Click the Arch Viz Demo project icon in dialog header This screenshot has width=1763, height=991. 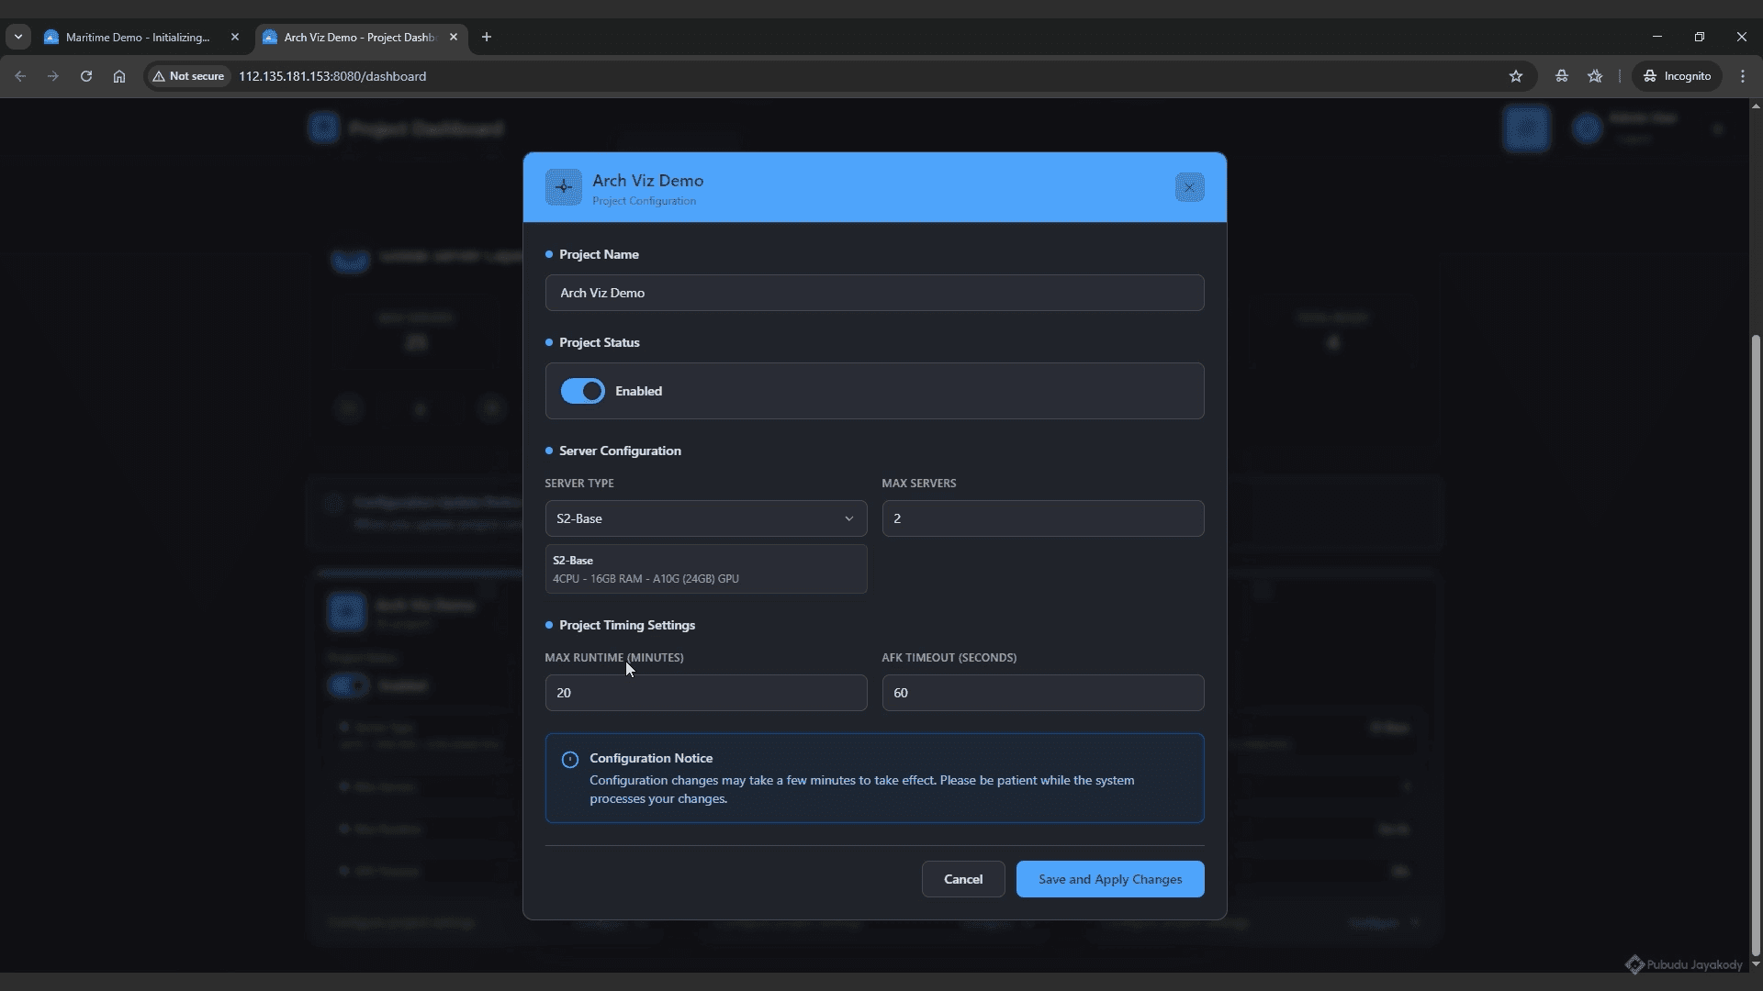[x=563, y=187]
